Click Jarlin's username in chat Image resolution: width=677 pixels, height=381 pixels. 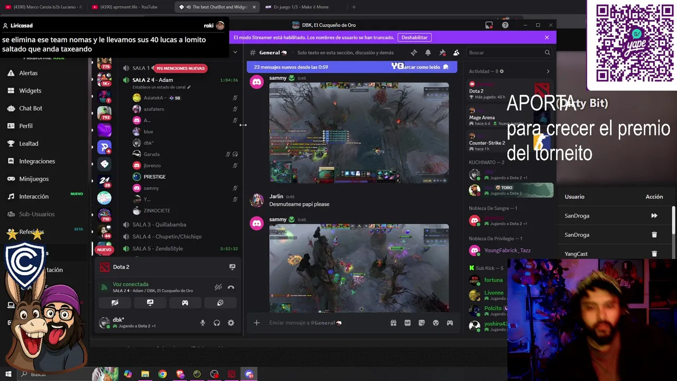tap(276, 196)
